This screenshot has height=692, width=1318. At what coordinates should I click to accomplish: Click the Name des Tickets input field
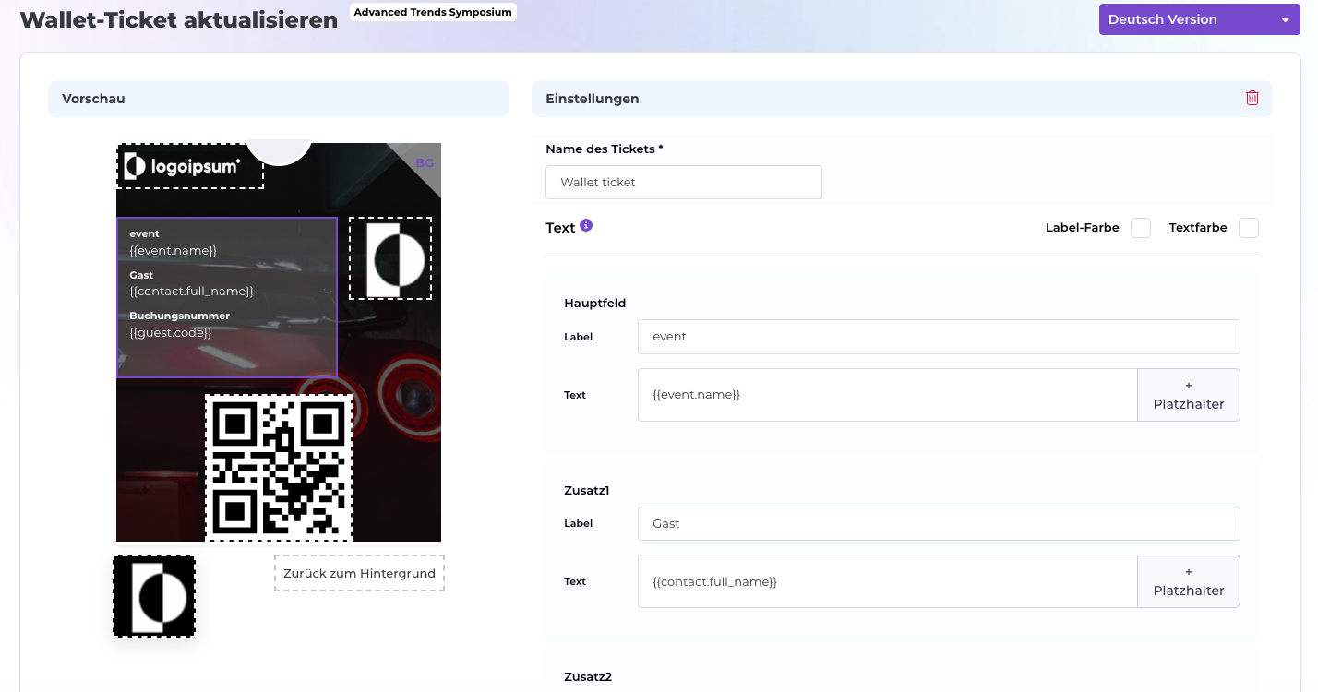coord(683,183)
